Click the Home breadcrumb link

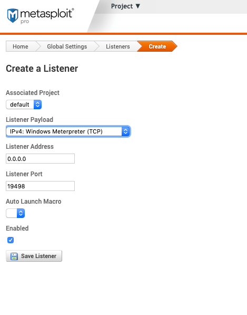(x=20, y=46)
